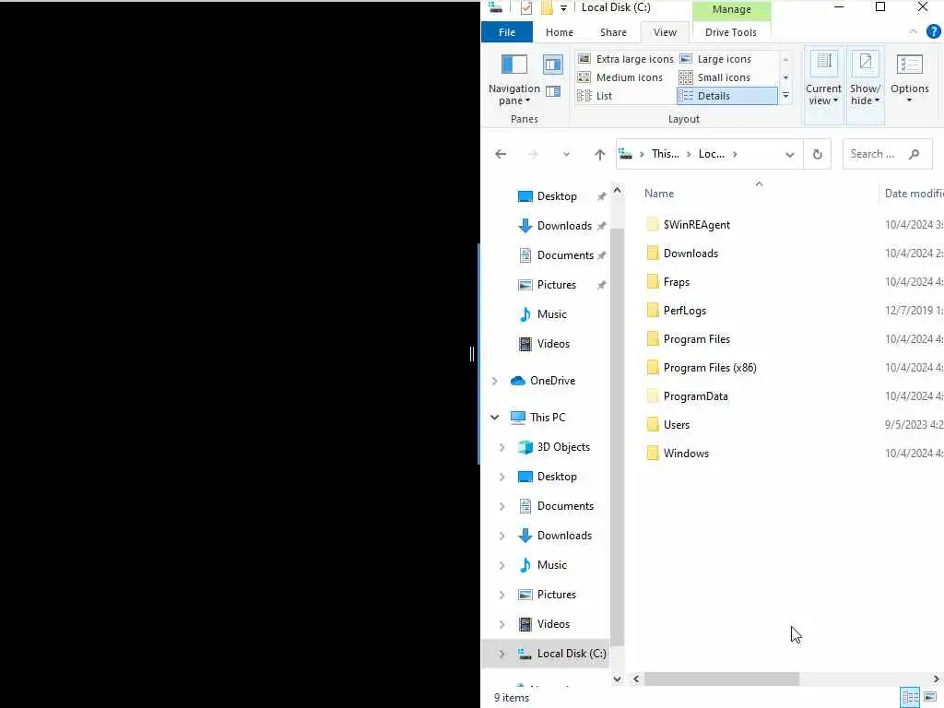The image size is (944, 708).
Task: Toggle the Details pane icon
Action: point(553,91)
